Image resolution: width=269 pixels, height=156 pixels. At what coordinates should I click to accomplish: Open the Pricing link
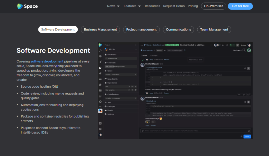(193, 6)
